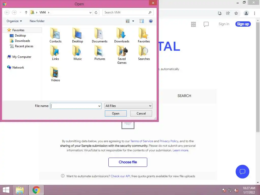This screenshot has width=260, height=195.
Task: Open dialog help button
Action: 151,21
